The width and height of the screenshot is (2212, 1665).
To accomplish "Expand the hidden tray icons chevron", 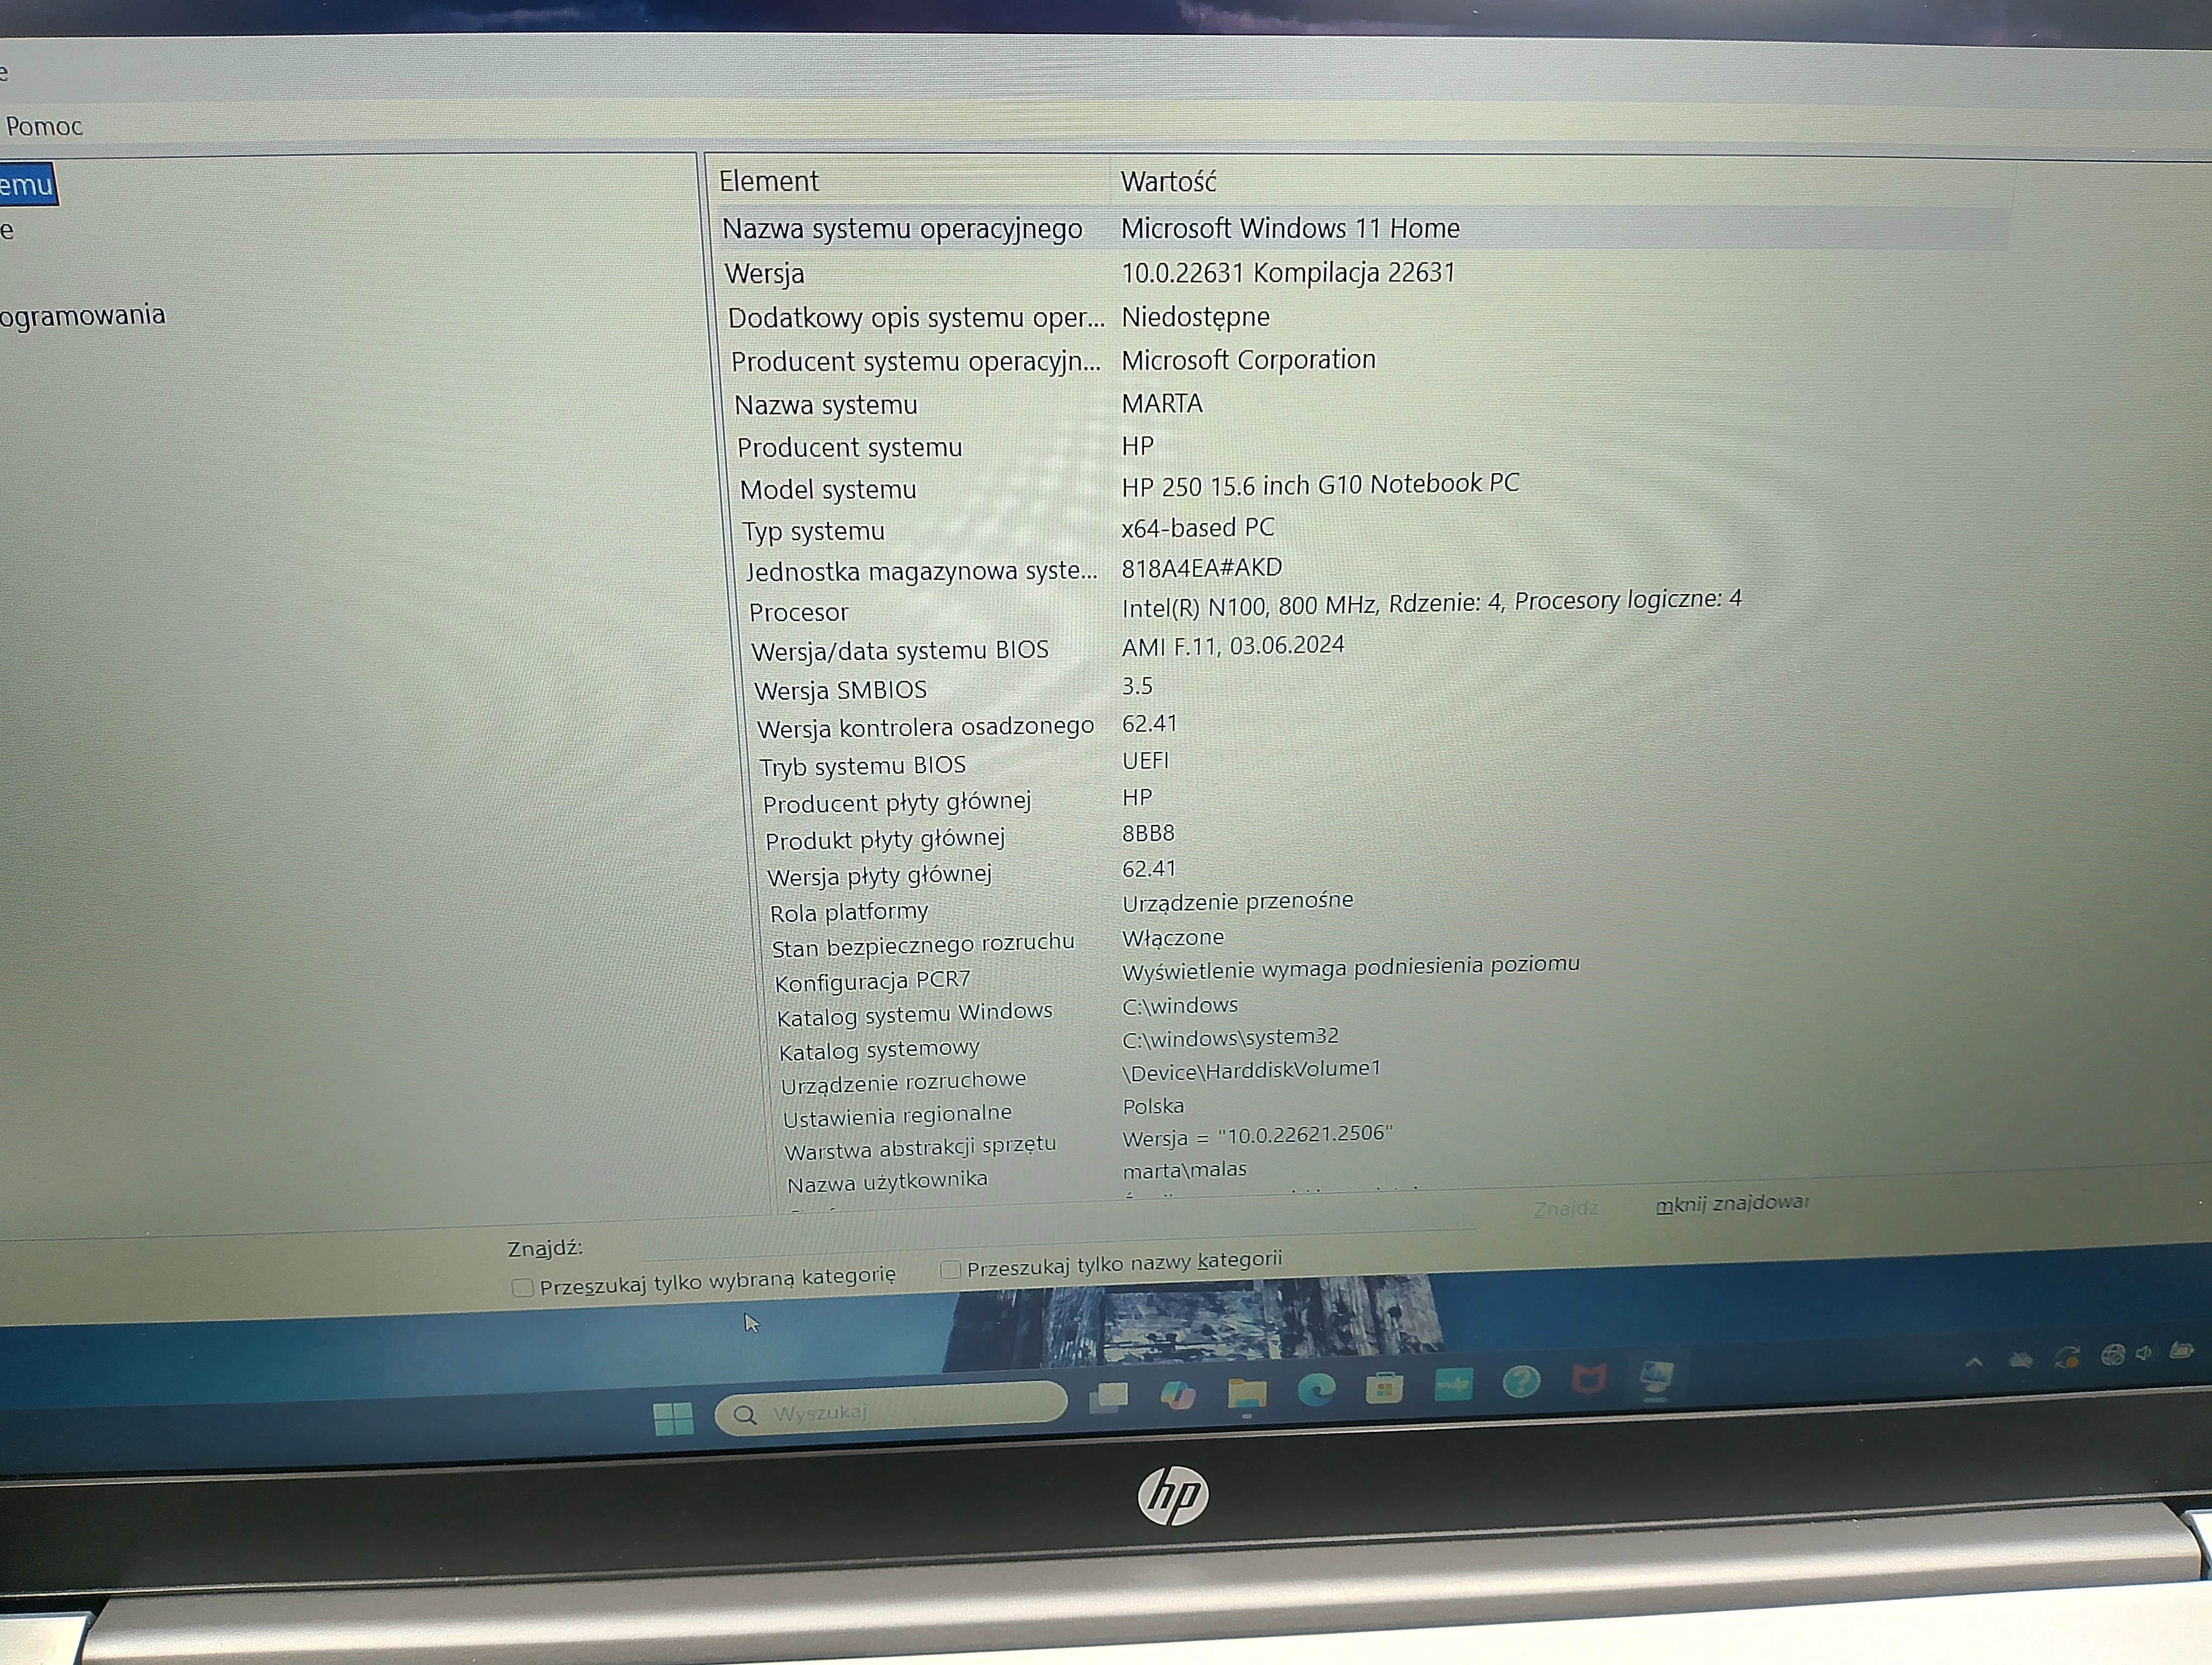I will (x=1974, y=1361).
